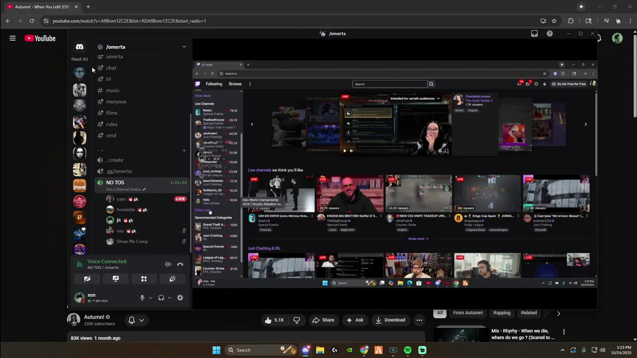637x358 pixels.
Task: Toggle Discord noise suppression waveform icon
Action: [168, 265]
